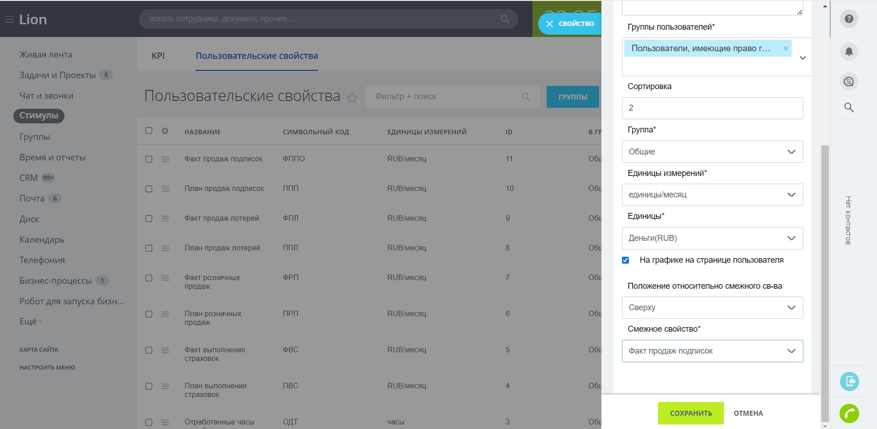Viewport: 877px width, 429px height.
Task: Open CRM section in sidebar
Action: click(x=28, y=178)
